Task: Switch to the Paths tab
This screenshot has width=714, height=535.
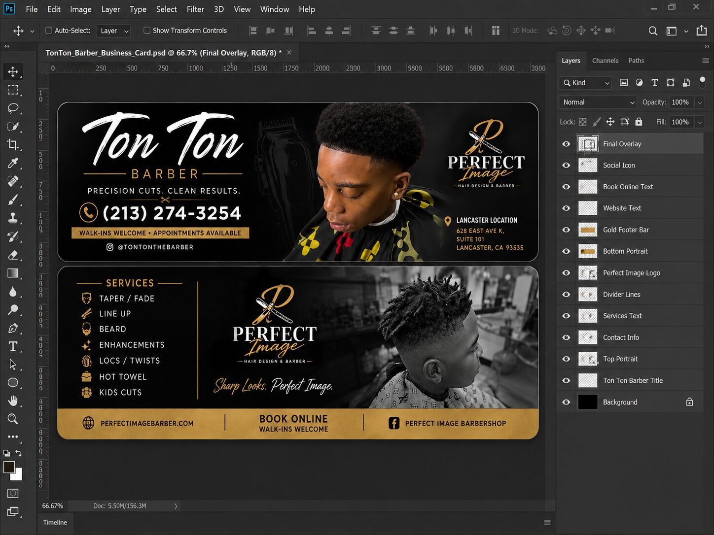Action: point(636,61)
